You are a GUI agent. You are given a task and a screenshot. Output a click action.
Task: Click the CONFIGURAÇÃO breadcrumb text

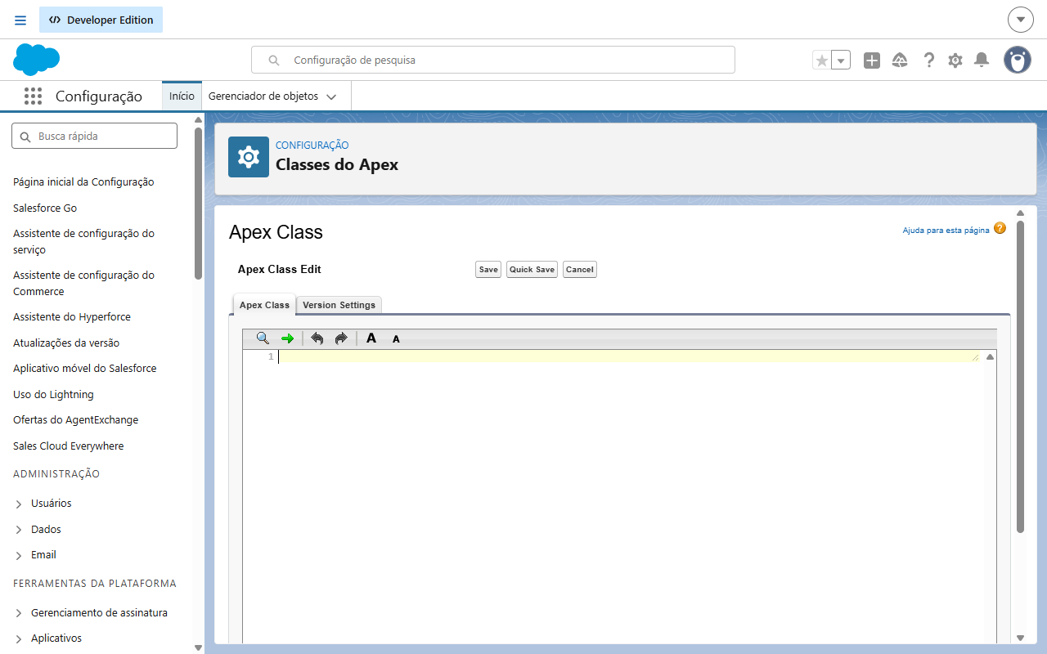pos(312,146)
